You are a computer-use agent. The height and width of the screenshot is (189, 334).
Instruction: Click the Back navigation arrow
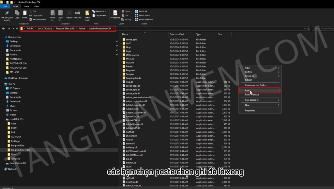pyautogui.click(x=4, y=29)
